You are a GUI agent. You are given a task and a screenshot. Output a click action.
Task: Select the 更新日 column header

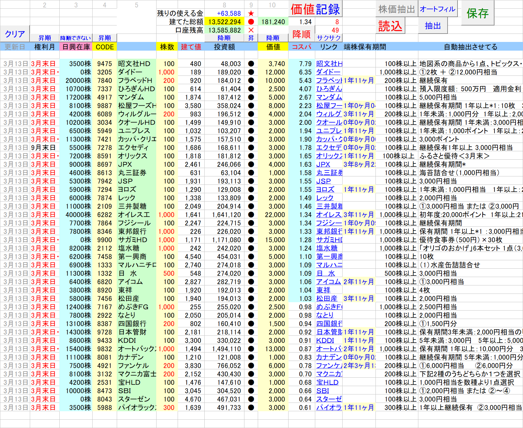(15, 47)
